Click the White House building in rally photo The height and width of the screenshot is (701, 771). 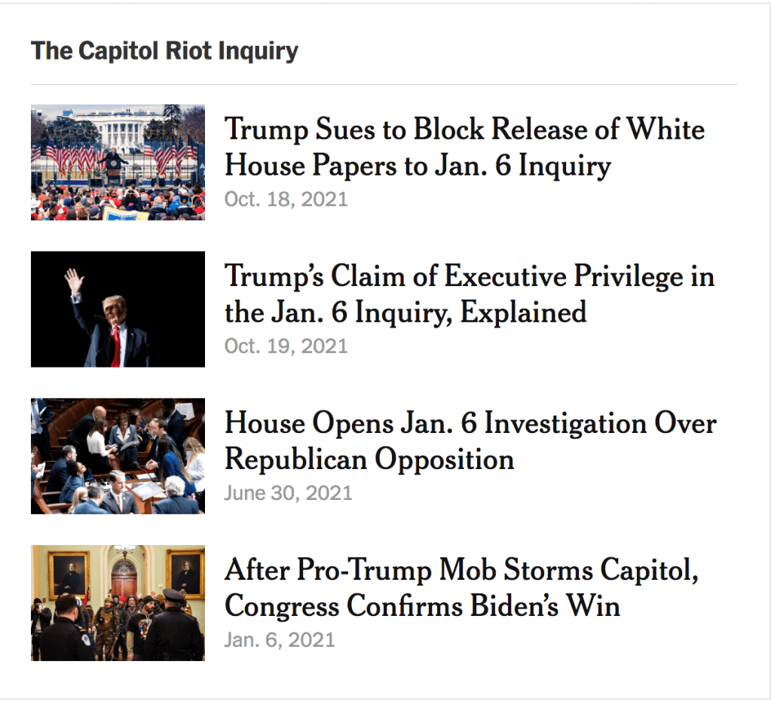tap(121, 128)
